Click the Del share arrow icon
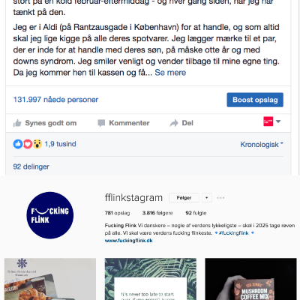This screenshot has width=300, height=300. pyautogui.click(x=174, y=123)
